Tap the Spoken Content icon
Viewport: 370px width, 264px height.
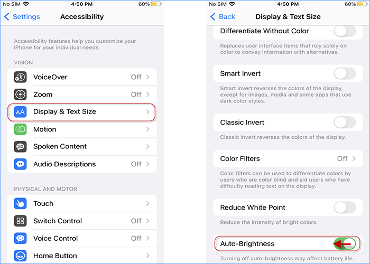point(21,147)
